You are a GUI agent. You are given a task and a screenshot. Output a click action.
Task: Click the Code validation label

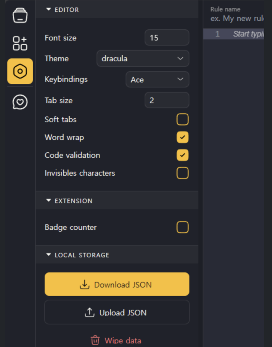pos(72,155)
